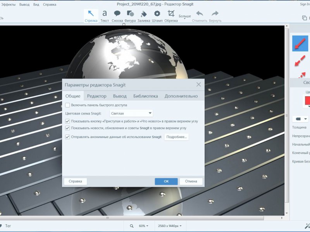Image resolution: width=310 pixels, height=232 pixels.
Task: Click the Sign In link
Action: click(305, 4)
